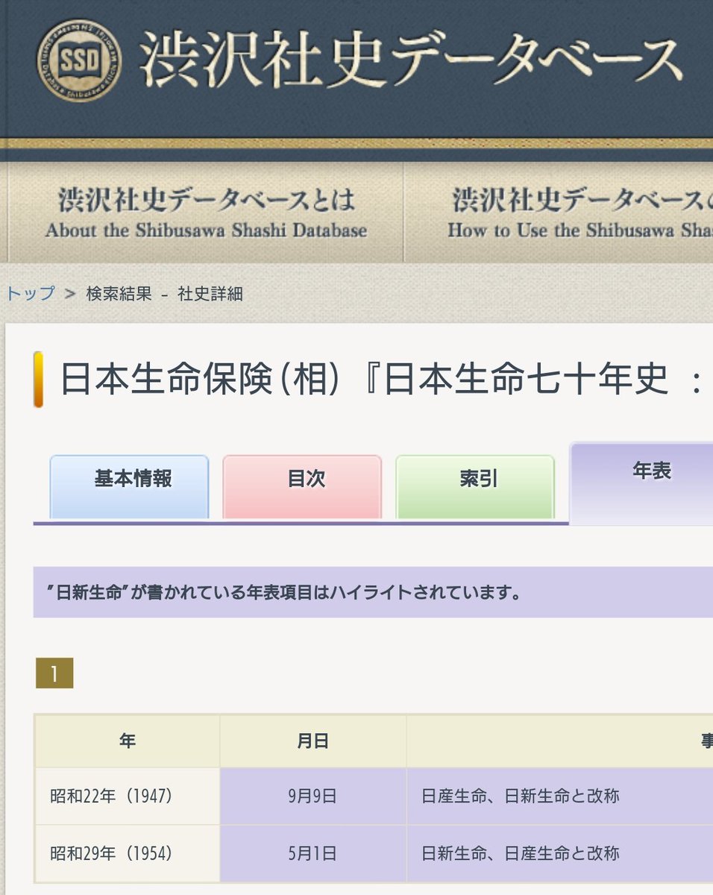Image resolution: width=713 pixels, height=895 pixels.
Task: Click the 昭和22年（1947） cell
Action: point(127,796)
